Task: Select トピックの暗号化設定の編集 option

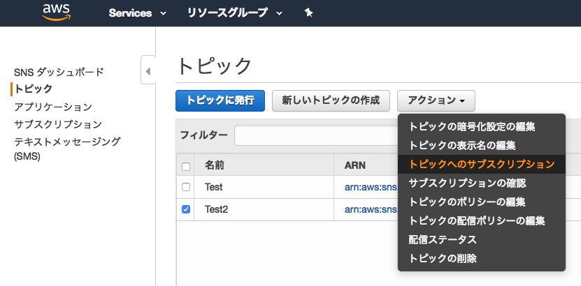Action: click(x=472, y=127)
